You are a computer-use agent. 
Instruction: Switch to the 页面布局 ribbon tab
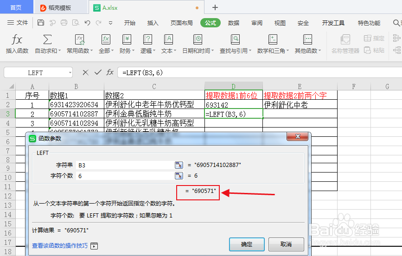[181, 23]
